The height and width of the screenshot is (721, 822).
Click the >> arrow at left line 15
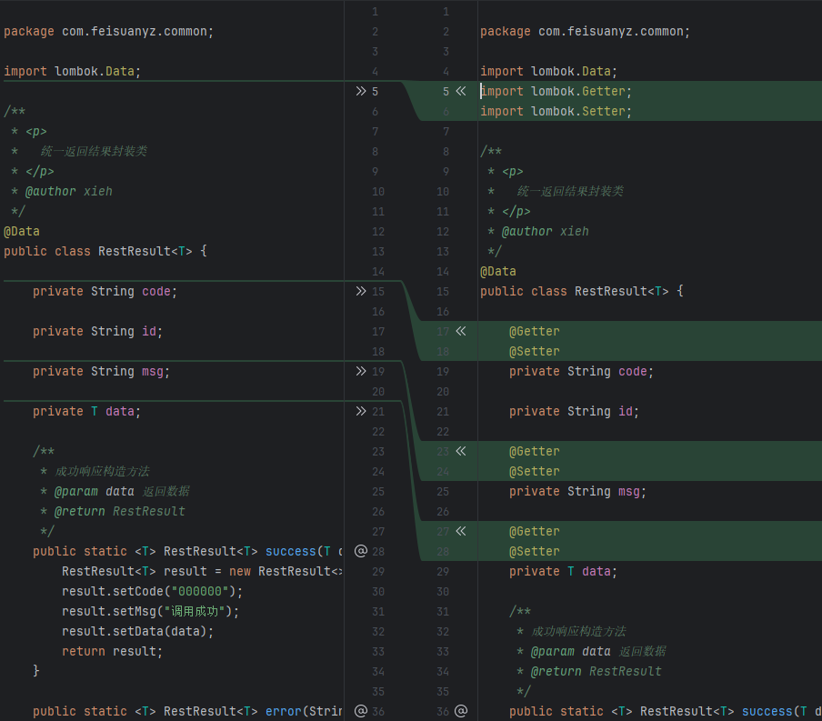tap(361, 291)
